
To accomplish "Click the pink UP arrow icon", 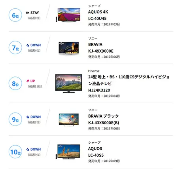I will coord(28,81).
